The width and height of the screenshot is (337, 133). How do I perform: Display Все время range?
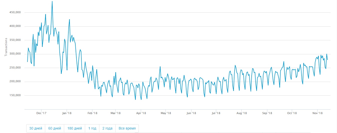[127, 129]
